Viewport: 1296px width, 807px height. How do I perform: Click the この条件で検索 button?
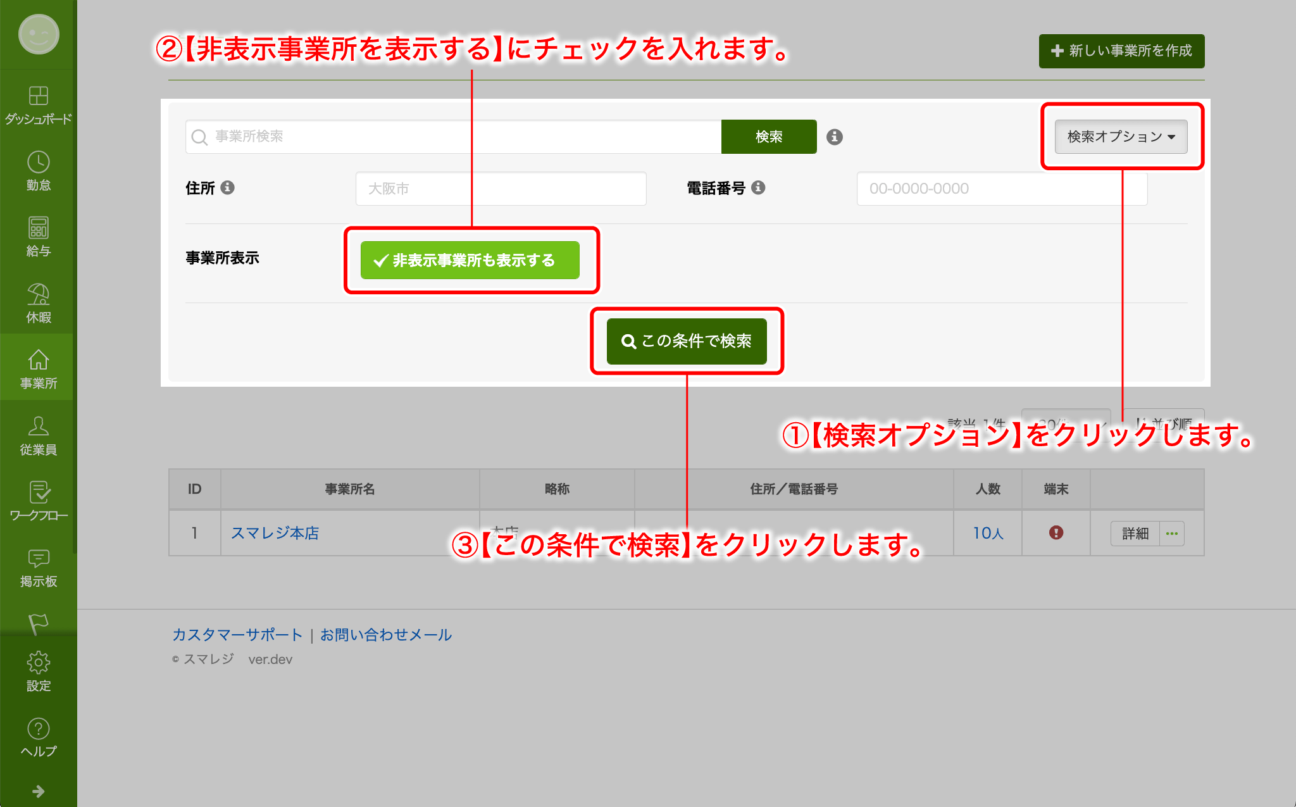[687, 341]
